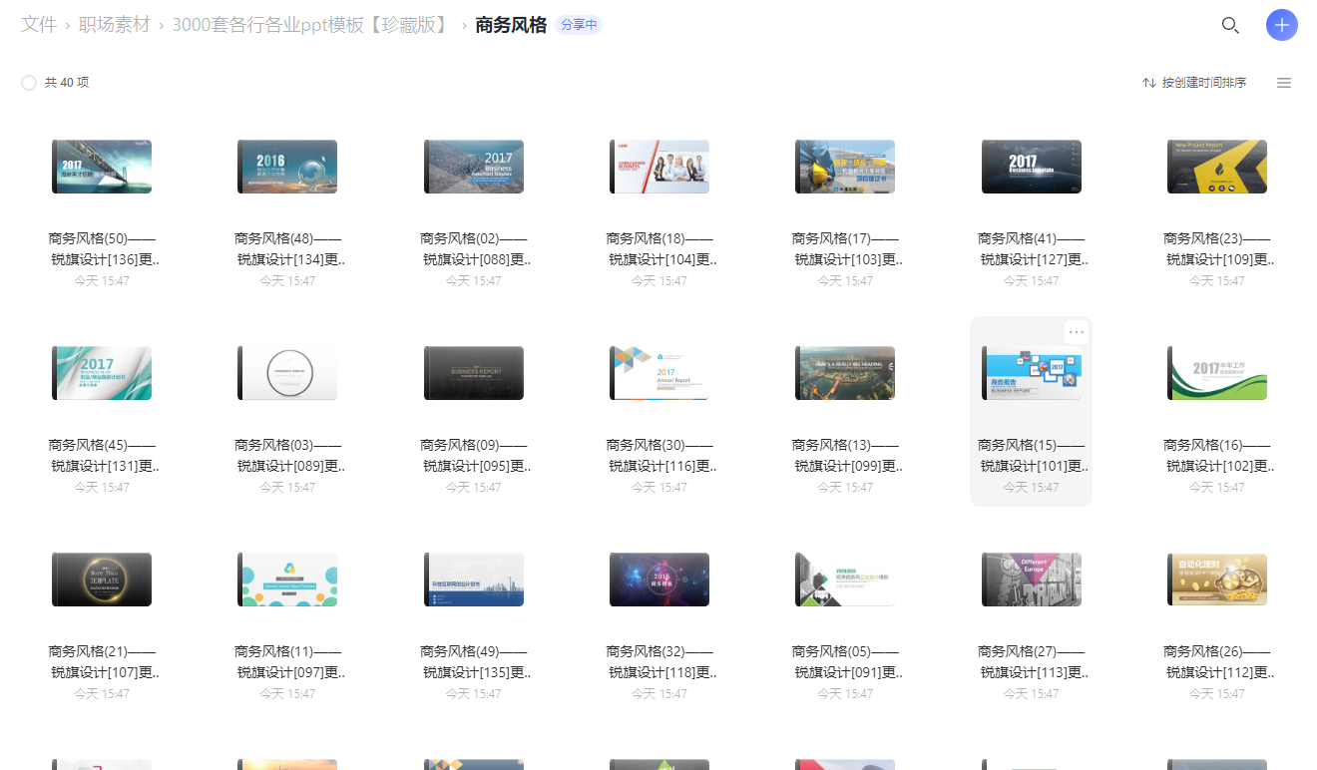Click the file name 商务风格(50)——锐旗设计[136]
1317x770 pixels.
click(102, 249)
